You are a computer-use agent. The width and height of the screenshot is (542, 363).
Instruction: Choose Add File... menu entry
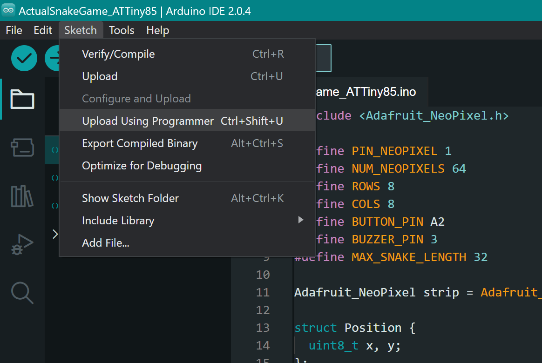click(x=187, y=243)
